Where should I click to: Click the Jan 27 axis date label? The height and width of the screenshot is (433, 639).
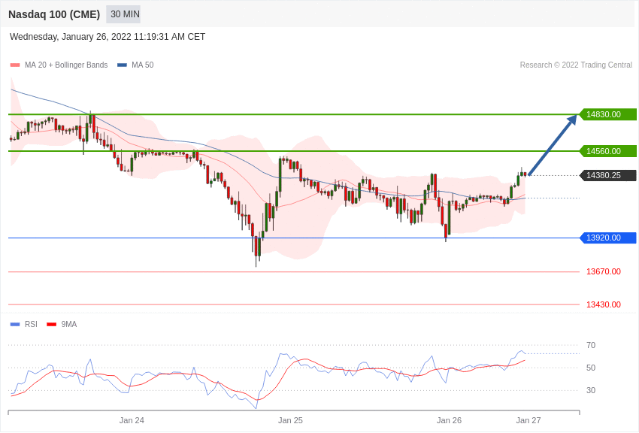pyautogui.click(x=528, y=420)
